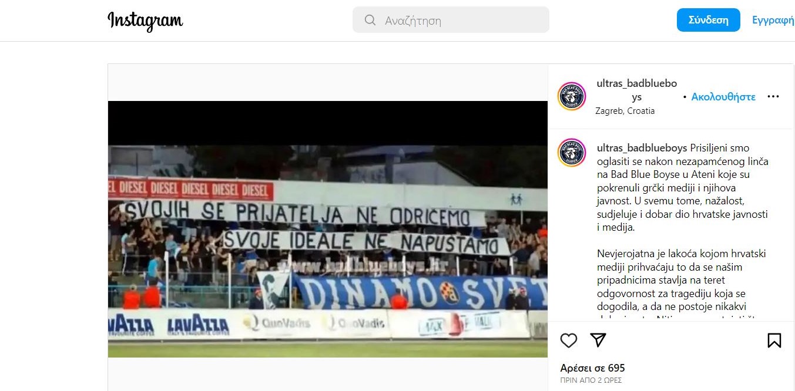Image resolution: width=795 pixels, height=391 pixels.
Task: Open ultras_badblueboys avatar in post header
Action: tap(572, 96)
